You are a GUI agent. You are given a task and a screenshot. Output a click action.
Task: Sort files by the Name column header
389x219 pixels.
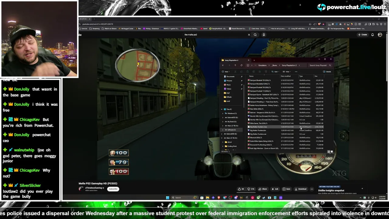coord(251,76)
